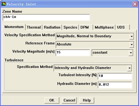Open the Help button
Viewport: 139px width, 106px height.
[87, 100]
